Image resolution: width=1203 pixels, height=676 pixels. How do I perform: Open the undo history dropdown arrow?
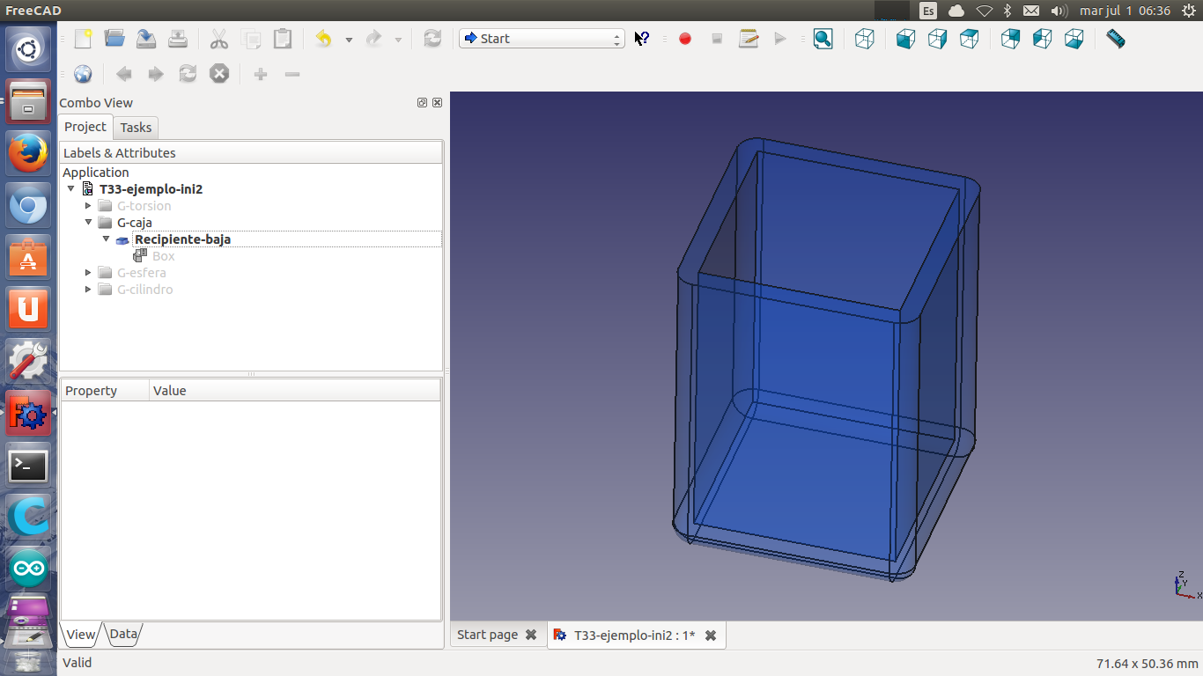pos(349,40)
